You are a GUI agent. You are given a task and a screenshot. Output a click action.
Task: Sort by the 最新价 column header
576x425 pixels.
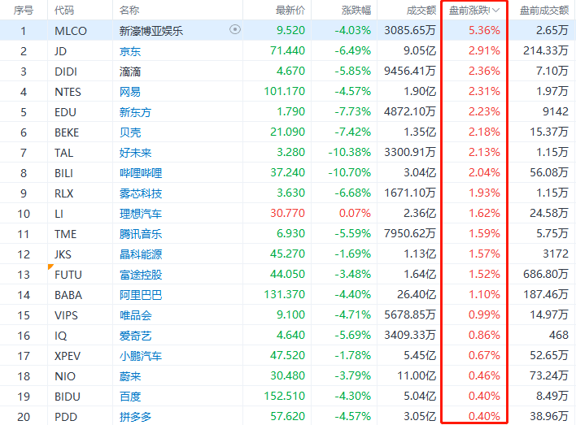(290, 11)
